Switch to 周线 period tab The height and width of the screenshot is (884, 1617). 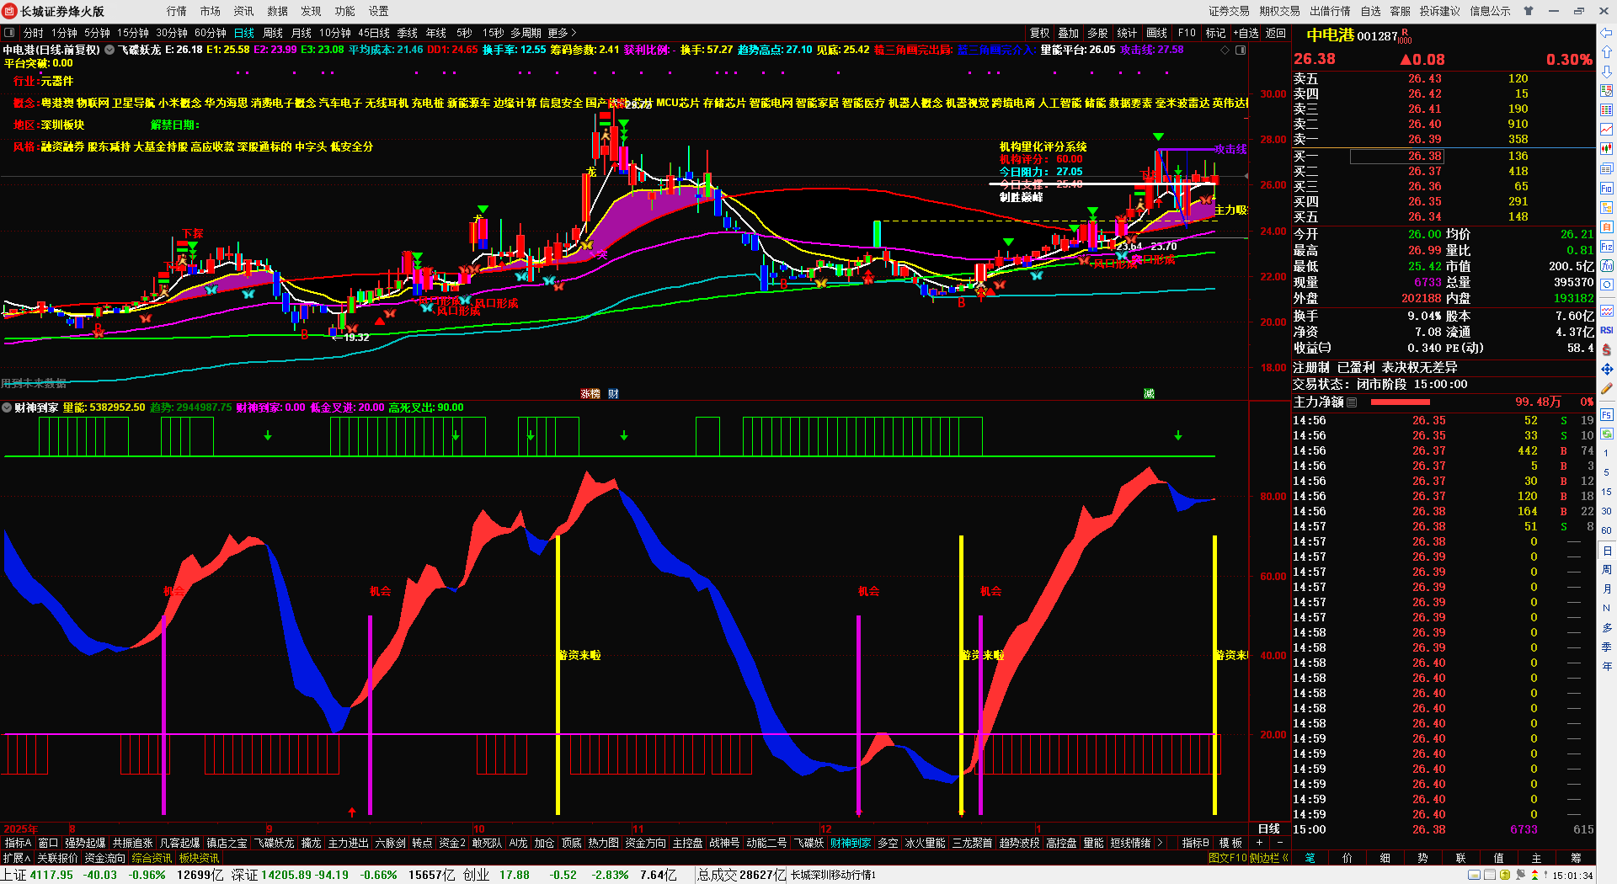click(273, 33)
